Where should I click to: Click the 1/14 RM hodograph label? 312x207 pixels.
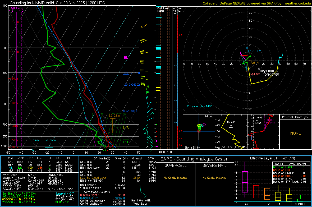[x=255, y=74]
